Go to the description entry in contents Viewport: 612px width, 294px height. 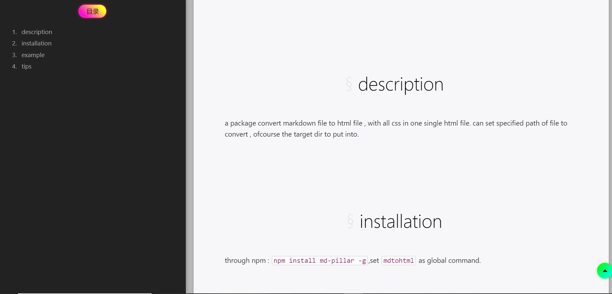pyautogui.click(x=37, y=32)
